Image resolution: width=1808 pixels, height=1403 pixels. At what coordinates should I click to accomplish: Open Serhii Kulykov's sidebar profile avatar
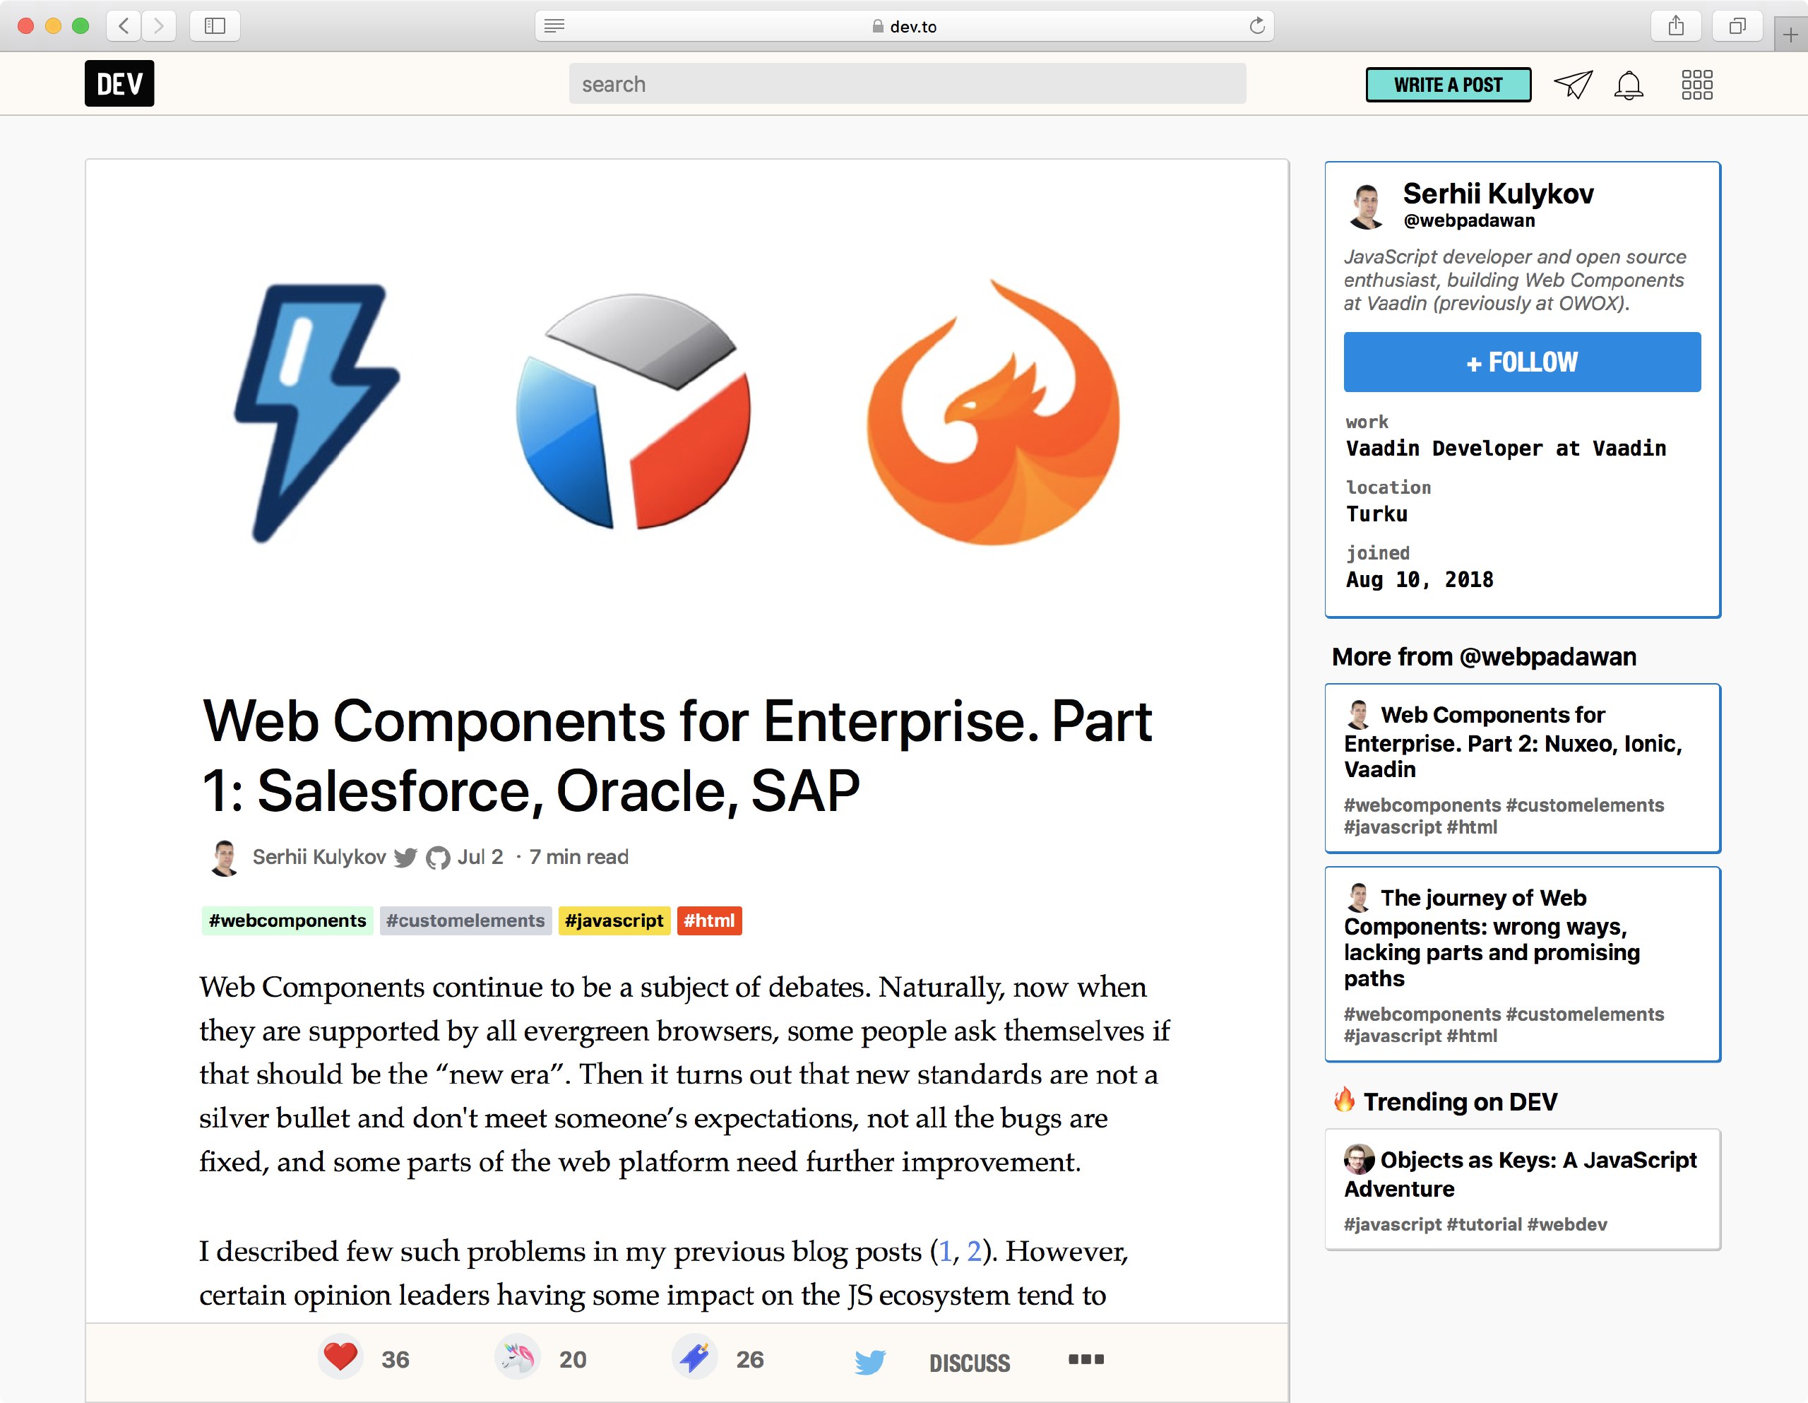click(x=1367, y=206)
